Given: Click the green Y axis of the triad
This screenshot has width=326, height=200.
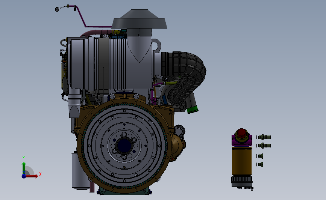Looking at the screenshot, I should coord(24,168).
